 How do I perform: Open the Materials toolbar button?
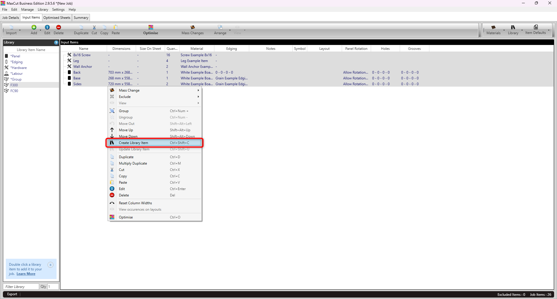point(493,30)
